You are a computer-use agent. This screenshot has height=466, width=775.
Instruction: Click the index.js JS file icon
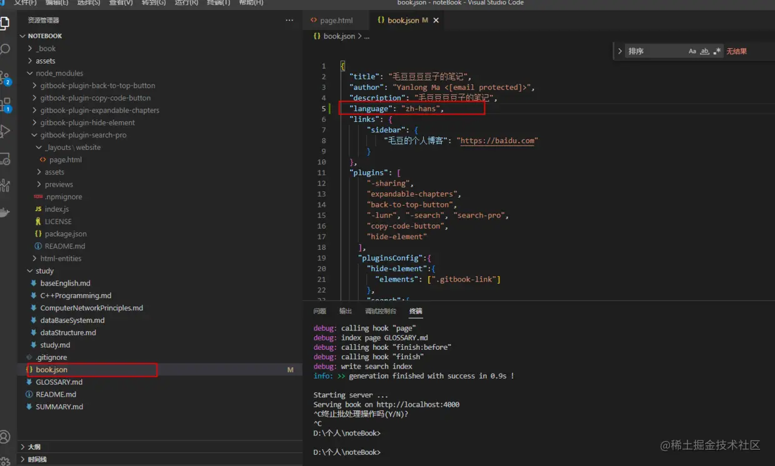click(x=38, y=209)
